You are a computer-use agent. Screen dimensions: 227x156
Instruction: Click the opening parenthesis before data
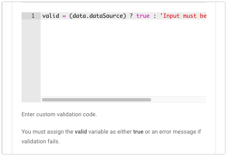point(71,16)
